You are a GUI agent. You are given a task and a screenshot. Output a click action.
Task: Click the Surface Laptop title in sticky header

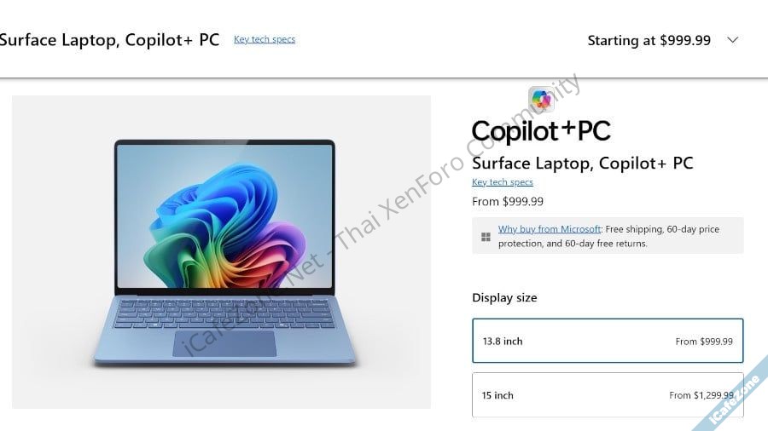109,39
